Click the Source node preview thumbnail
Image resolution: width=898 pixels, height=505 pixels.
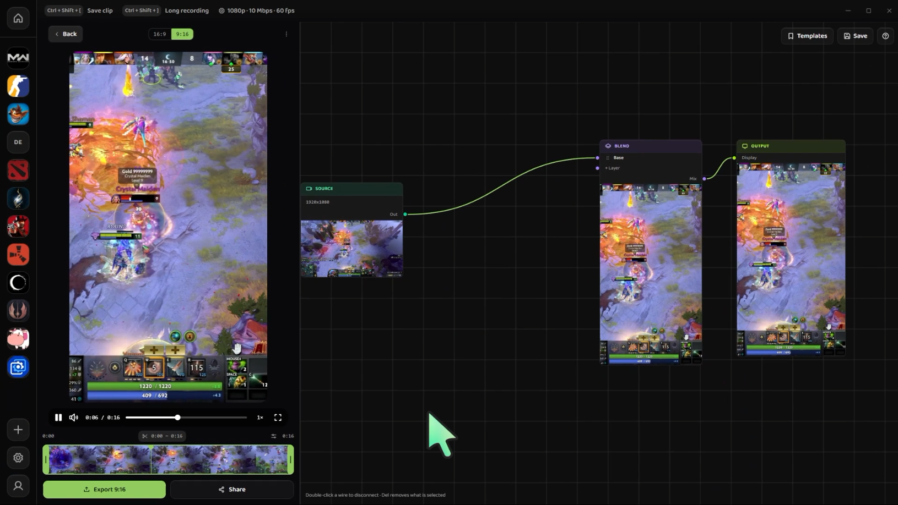click(x=351, y=248)
